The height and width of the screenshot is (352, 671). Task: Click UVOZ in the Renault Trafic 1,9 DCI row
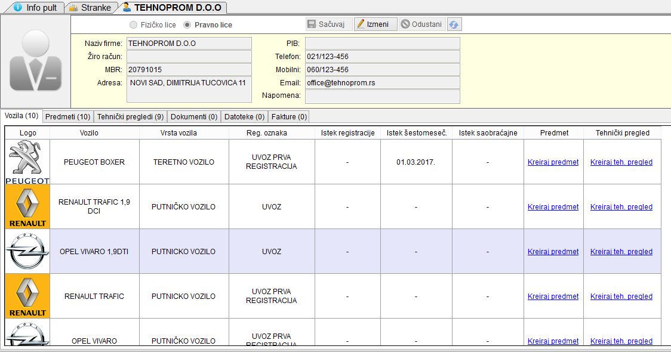coord(272,207)
